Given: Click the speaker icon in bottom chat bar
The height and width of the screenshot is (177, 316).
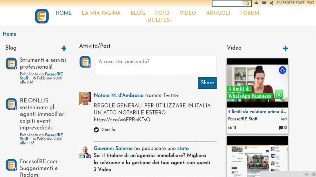Looking at the screenshot, I should (306, 174).
